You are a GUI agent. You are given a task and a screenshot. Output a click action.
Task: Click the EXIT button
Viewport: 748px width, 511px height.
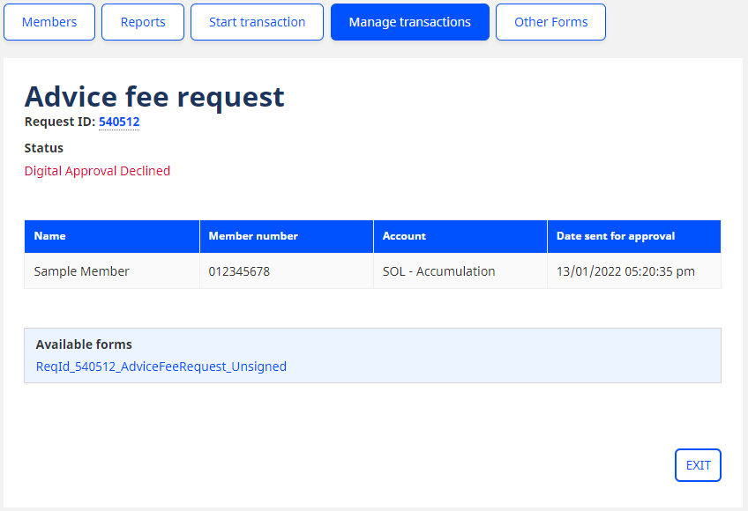(697, 464)
